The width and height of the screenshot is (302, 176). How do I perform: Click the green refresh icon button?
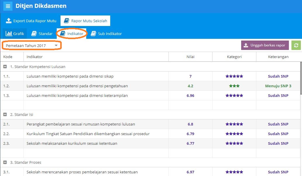296,46
